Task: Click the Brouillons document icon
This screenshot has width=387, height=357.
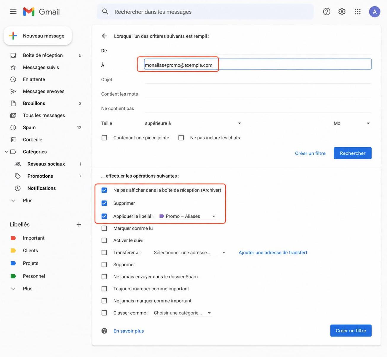Action: click(x=13, y=103)
